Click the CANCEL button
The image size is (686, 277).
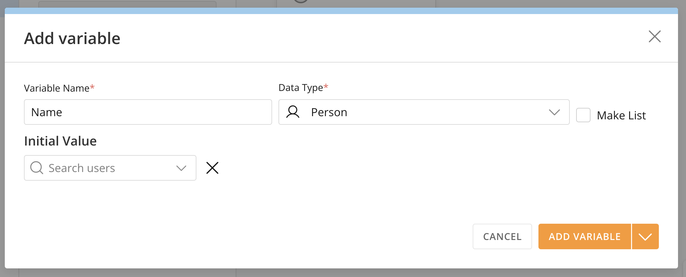[502, 236]
